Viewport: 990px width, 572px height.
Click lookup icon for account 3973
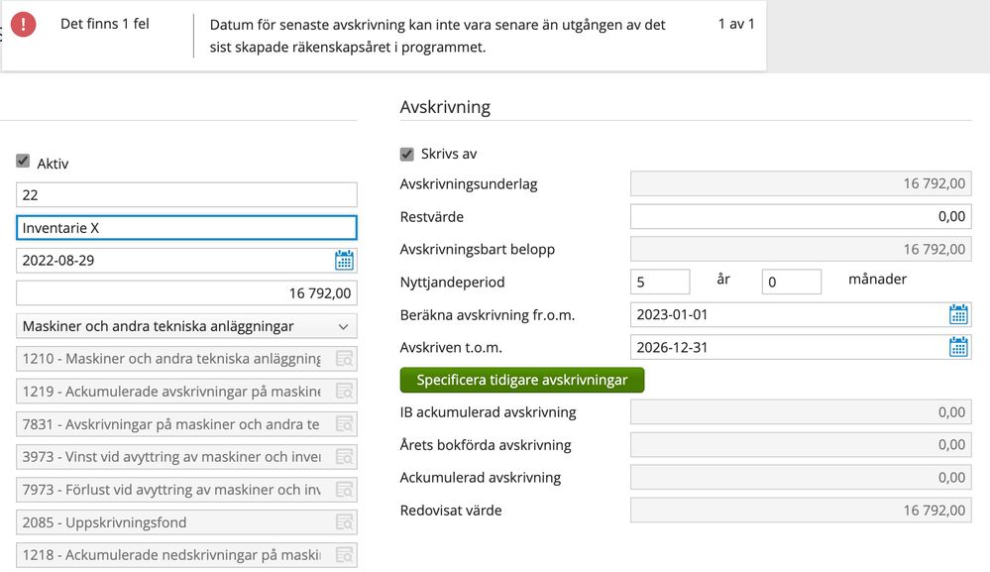[x=344, y=457]
